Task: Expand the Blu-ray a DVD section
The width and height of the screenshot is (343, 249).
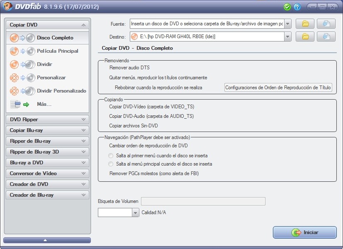Action: (47, 163)
